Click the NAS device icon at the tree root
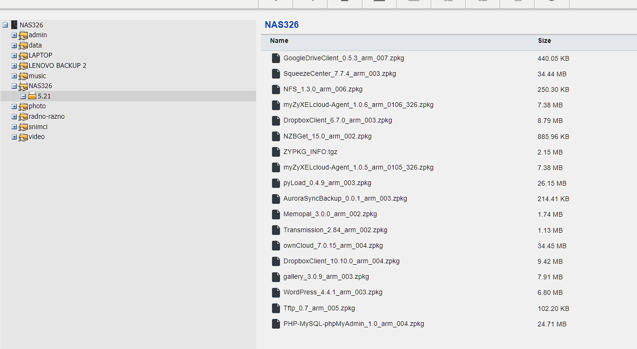The width and height of the screenshot is (637, 349). [14, 25]
